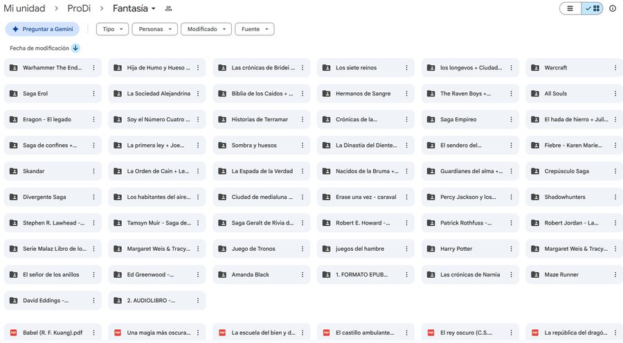Open more options for Sombra y huesos folder
Viewport: 623px width, 343px height.
point(303,146)
